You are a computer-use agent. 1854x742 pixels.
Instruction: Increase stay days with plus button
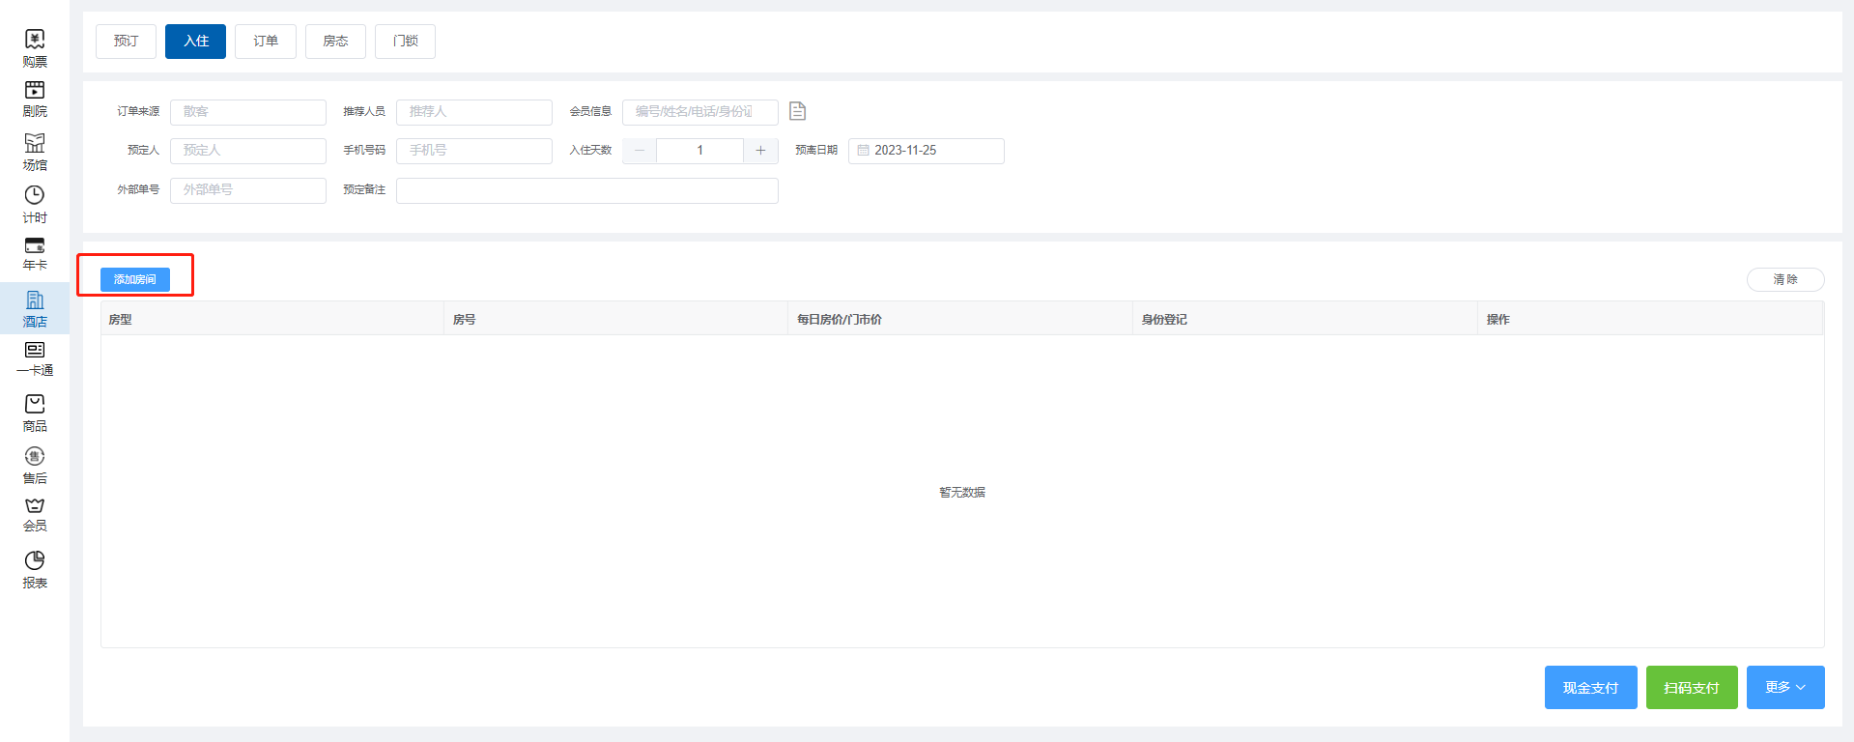[x=760, y=151]
